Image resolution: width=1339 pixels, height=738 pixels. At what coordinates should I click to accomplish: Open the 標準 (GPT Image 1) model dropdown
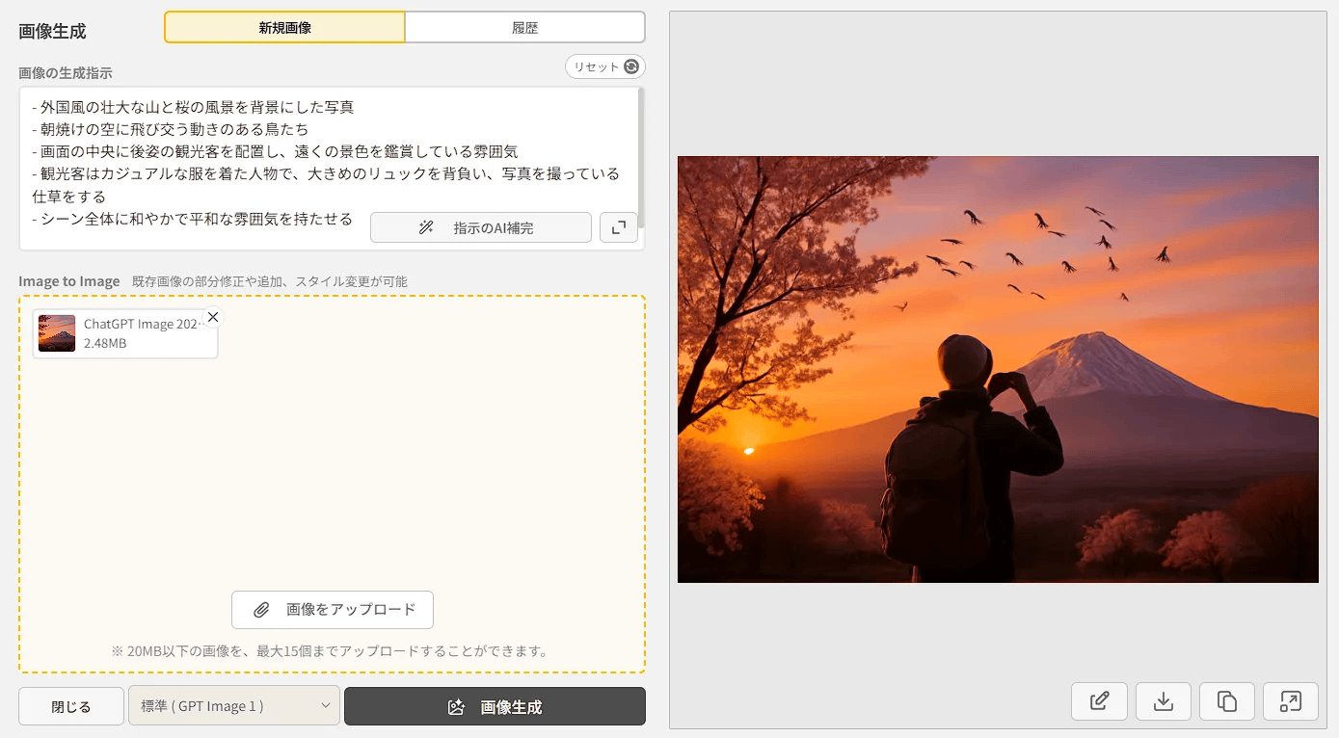(x=234, y=706)
